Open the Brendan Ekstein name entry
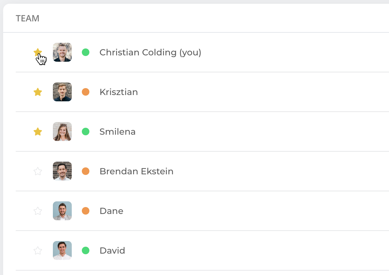Screen dimensions: 389x275 [137, 171]
